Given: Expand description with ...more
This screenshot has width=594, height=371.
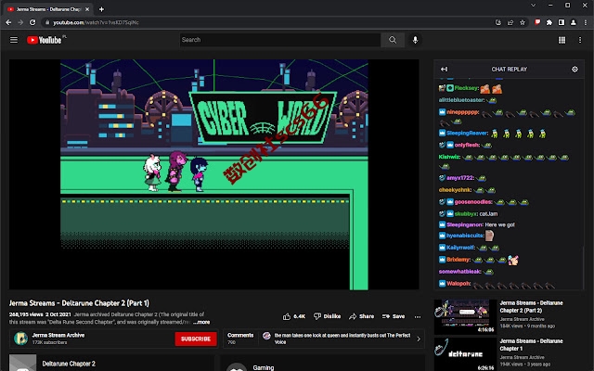Looking at the screenshot, I should point(201,322).
